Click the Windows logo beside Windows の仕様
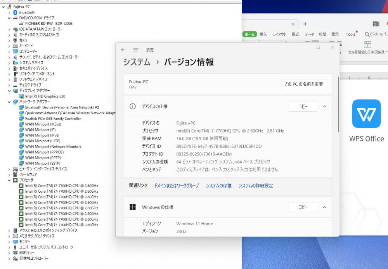The width and height of the screenshot is (388, 269). tap(133, 207)
